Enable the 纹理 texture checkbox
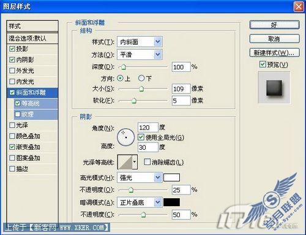Image resolution: width=306 pixels, height=235 pixels. [18, 114]
